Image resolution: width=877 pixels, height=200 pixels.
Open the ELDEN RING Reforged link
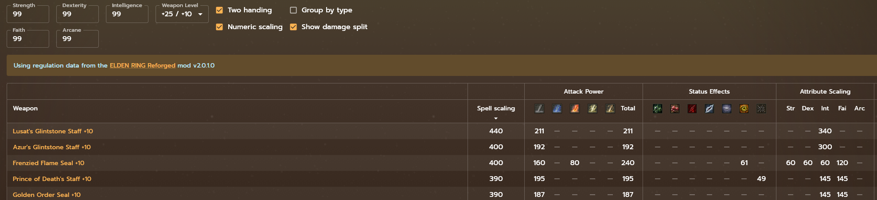point(142,65)
